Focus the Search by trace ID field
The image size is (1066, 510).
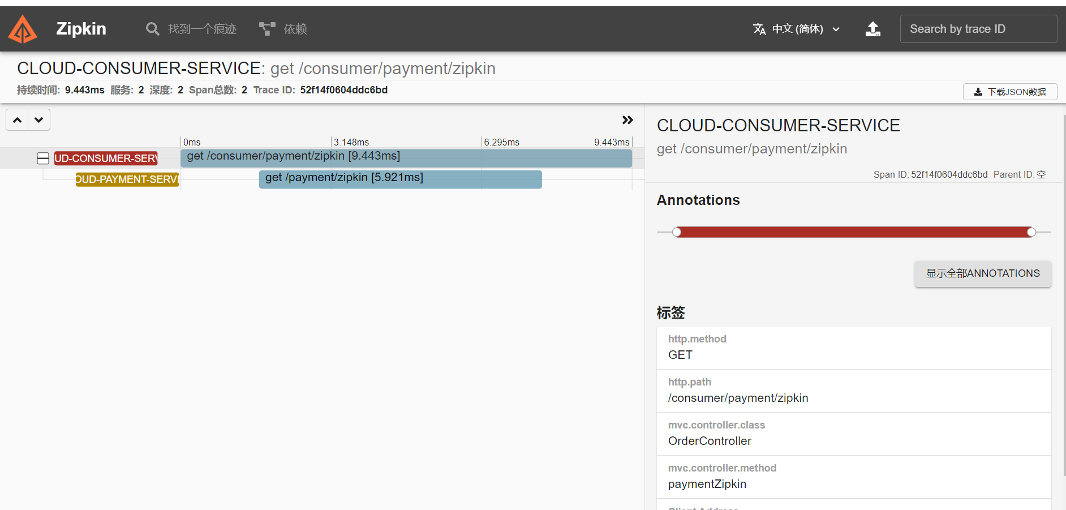coord(978,29)
